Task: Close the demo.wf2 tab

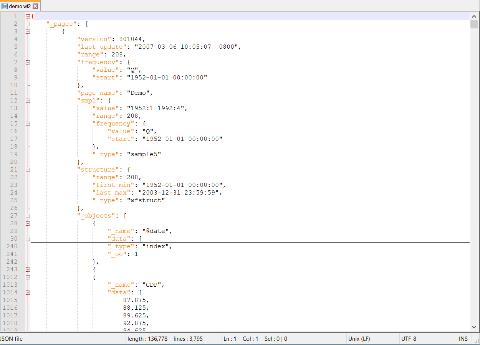Action: 35,6
